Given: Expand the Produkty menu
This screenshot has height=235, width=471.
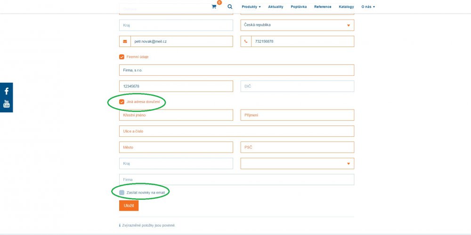Looking at the screenshot, I should pyautogui.click(x=251, y=7).
